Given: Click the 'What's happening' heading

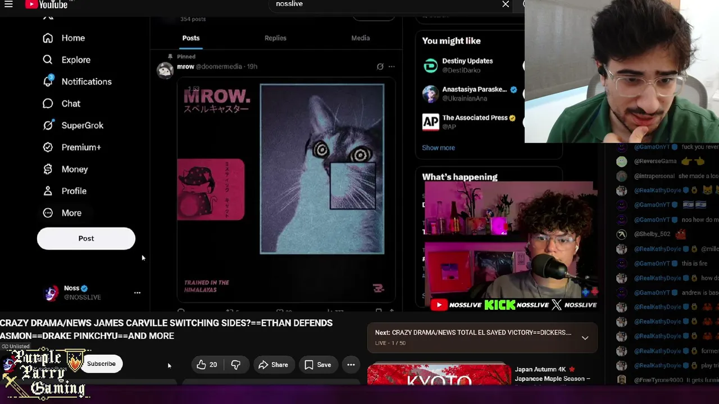Looking at the screenshot, I should point(459,177).
